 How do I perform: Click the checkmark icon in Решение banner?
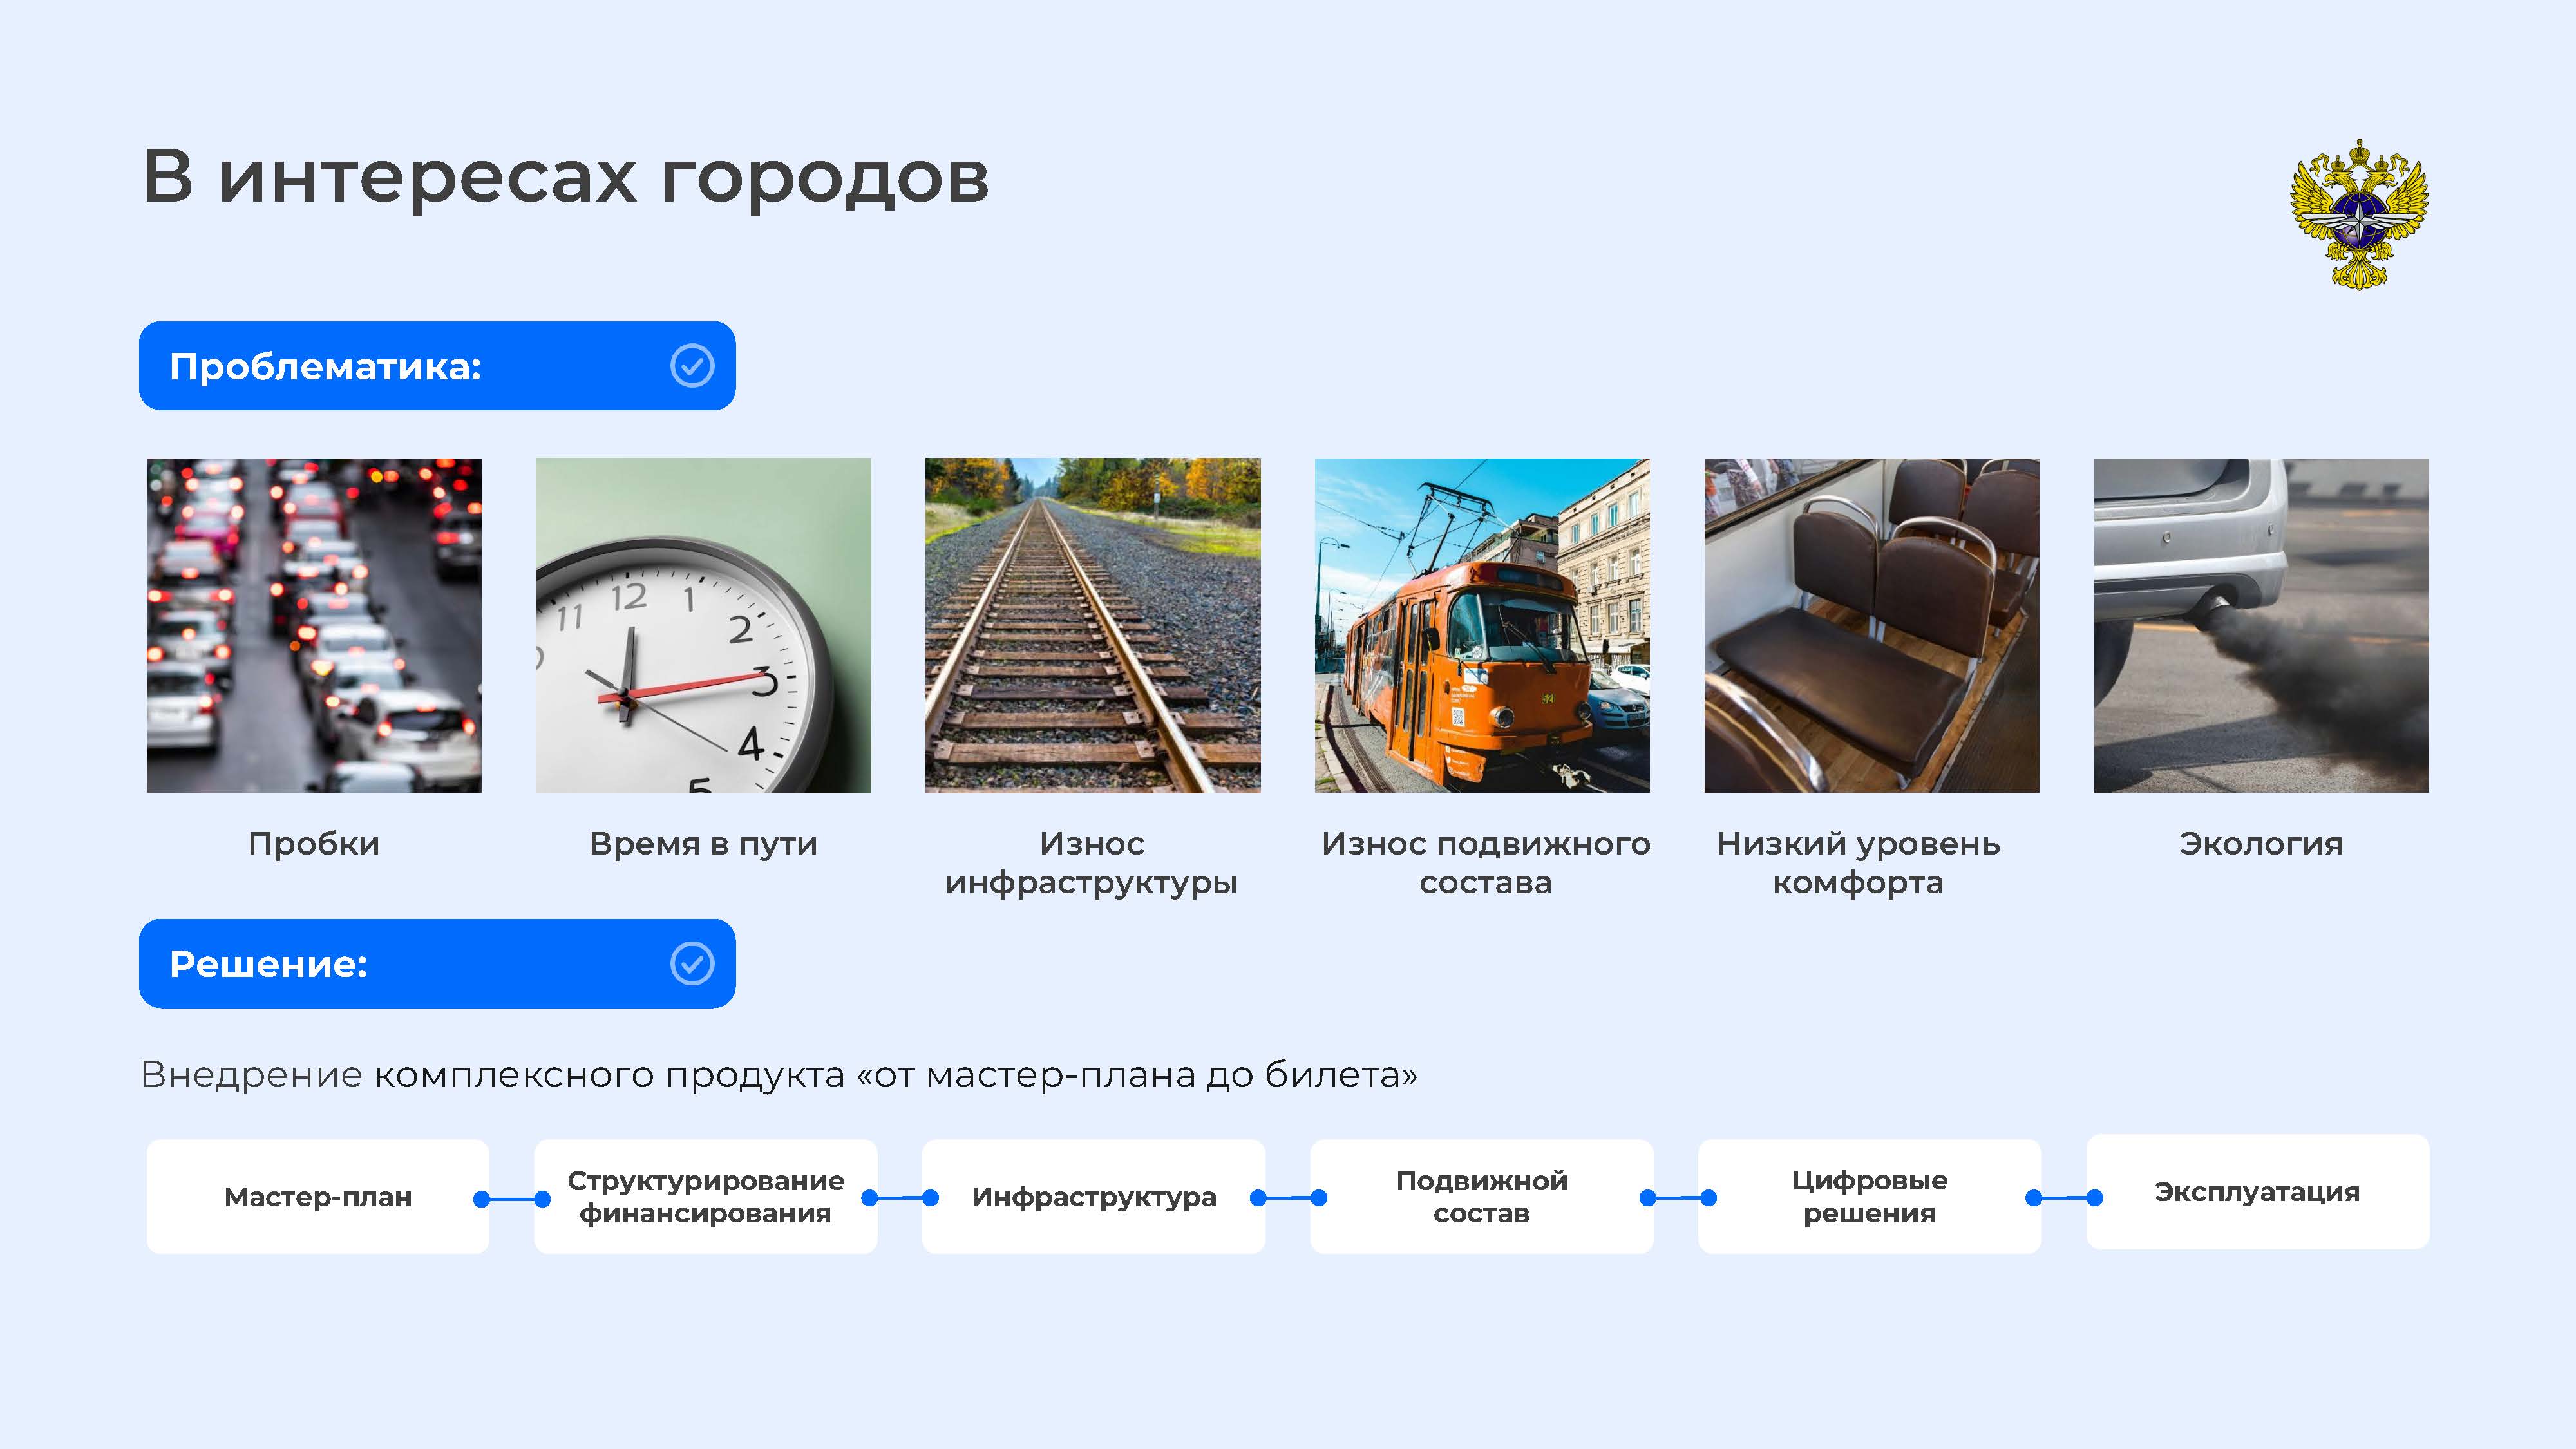[x=692, y=964]
